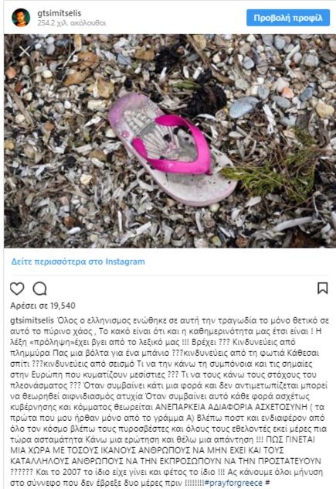Screen dimensions: 336x489
Task: View the 254.2 χιλ. ακόλουθοι follower count
Action: (72, 23)
